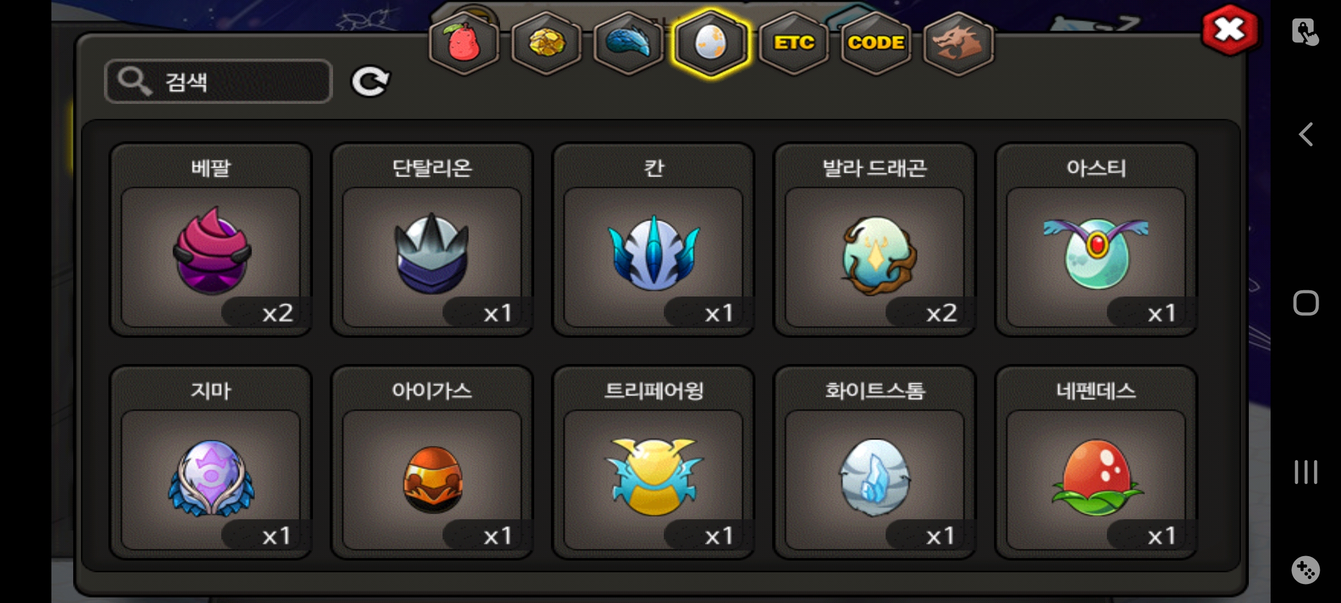Click the refresh arrow icon
This screenshot has width=1341, height=603.
click(x=370, y=82)
